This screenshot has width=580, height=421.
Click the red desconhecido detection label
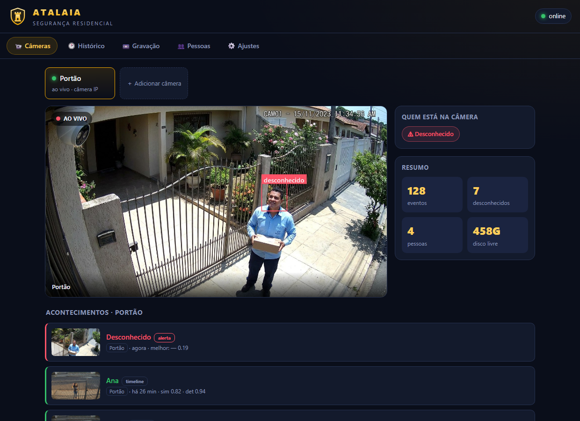[284, 180]
